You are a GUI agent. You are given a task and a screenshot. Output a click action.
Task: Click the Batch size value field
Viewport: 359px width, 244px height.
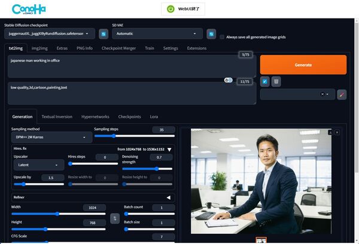163,223
